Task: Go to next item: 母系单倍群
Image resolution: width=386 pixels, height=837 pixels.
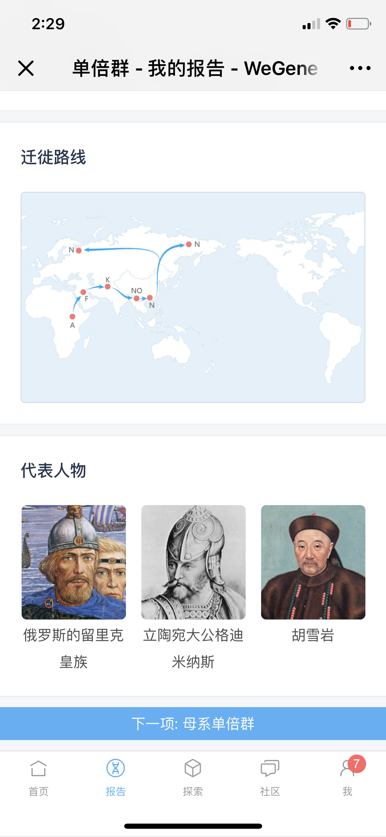Action: [193, 723]
